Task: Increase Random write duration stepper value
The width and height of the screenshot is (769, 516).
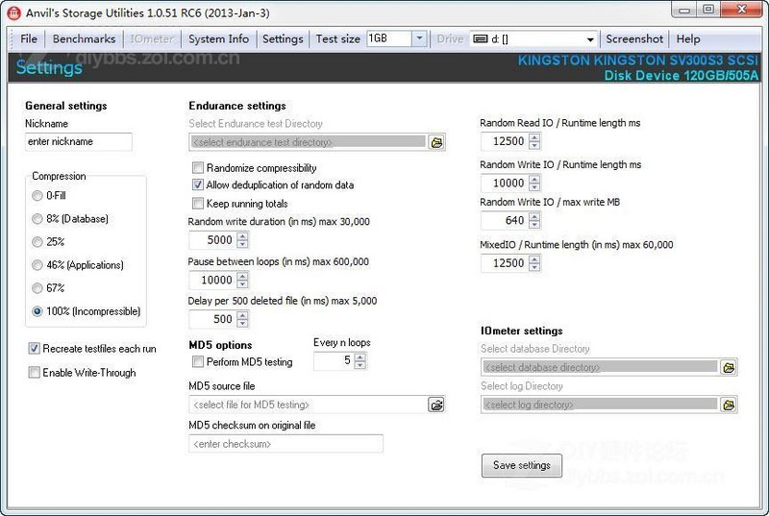Action: (242, 235)
